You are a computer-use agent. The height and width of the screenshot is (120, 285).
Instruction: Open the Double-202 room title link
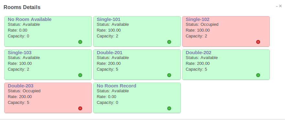199,53
